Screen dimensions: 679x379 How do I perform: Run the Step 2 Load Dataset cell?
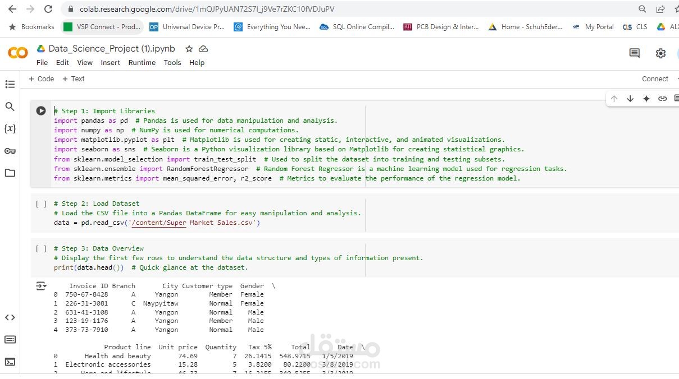click(41, 204)
